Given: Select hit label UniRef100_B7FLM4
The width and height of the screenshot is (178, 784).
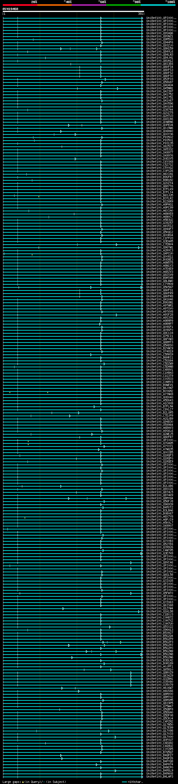Looking at the screenshot, I should coord(159,407).
